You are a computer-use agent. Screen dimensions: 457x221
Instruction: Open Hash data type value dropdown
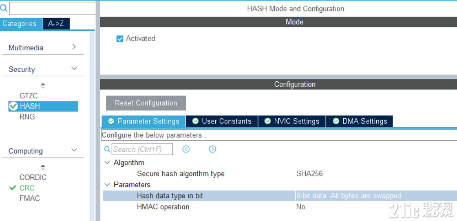coord(376,195)
